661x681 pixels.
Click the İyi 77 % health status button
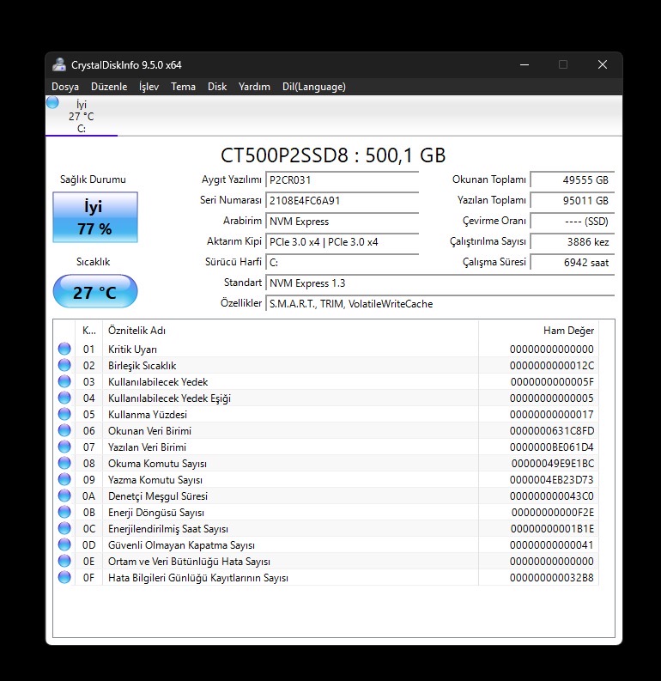(95, 217)
